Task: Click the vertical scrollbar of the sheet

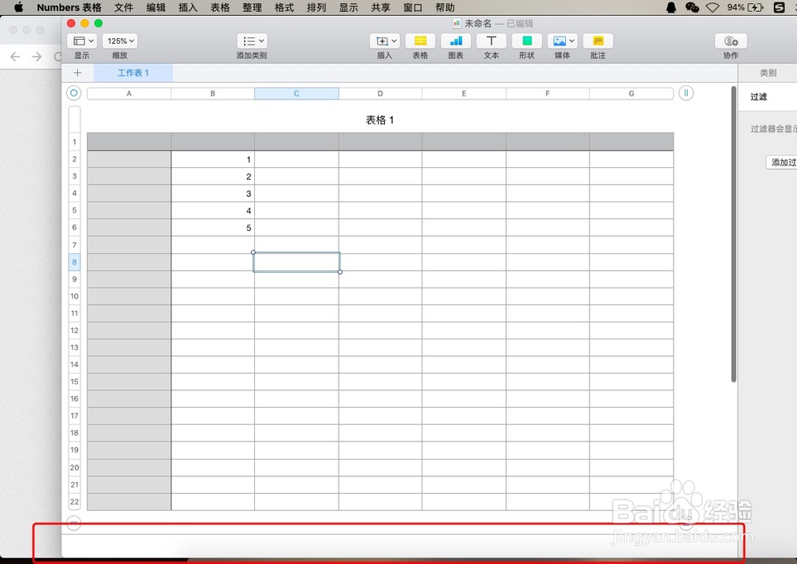Action: click(733, 233)
